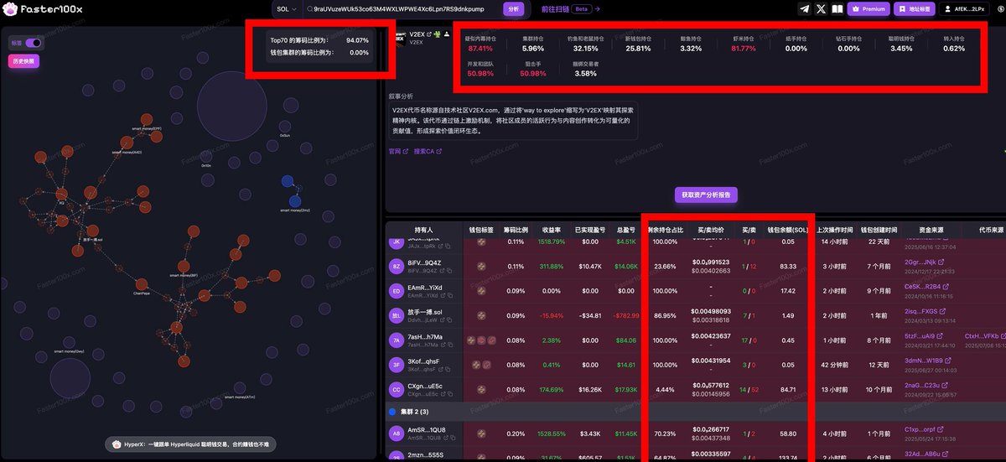Click the 获取资产分析报告 button
Screen dimensions: 1006x462
706,195
